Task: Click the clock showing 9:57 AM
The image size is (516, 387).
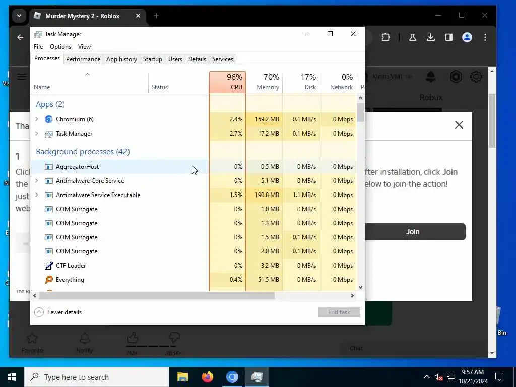Action: [x=473, y=372]
